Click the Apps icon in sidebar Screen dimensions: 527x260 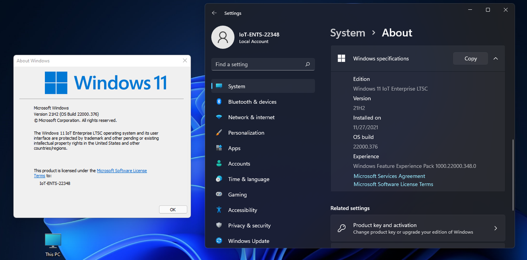(219, 148)
